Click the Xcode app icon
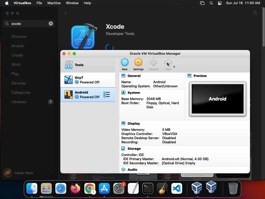265x199 pixels. [x=84, y=36]
